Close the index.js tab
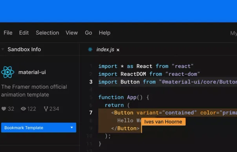Viewport: 237px width, 152px height. (x=118, y=50)
